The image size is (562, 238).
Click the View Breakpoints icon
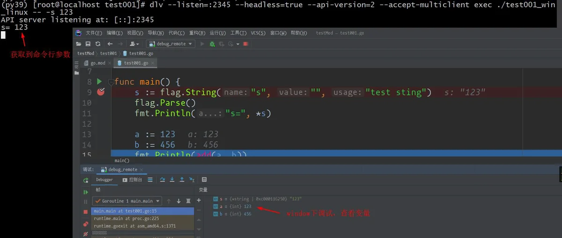(86, 224)
